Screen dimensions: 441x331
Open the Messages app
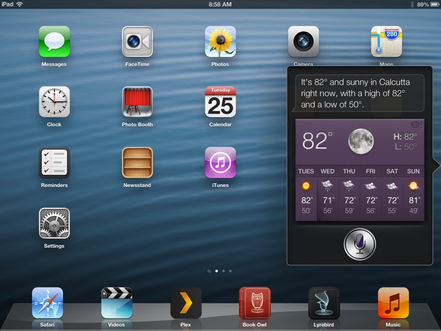(x=55, y=42)
